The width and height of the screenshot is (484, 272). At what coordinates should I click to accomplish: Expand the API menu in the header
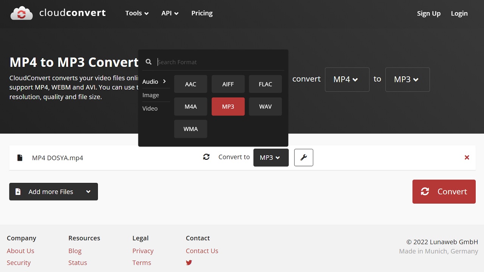coord(170,13)
